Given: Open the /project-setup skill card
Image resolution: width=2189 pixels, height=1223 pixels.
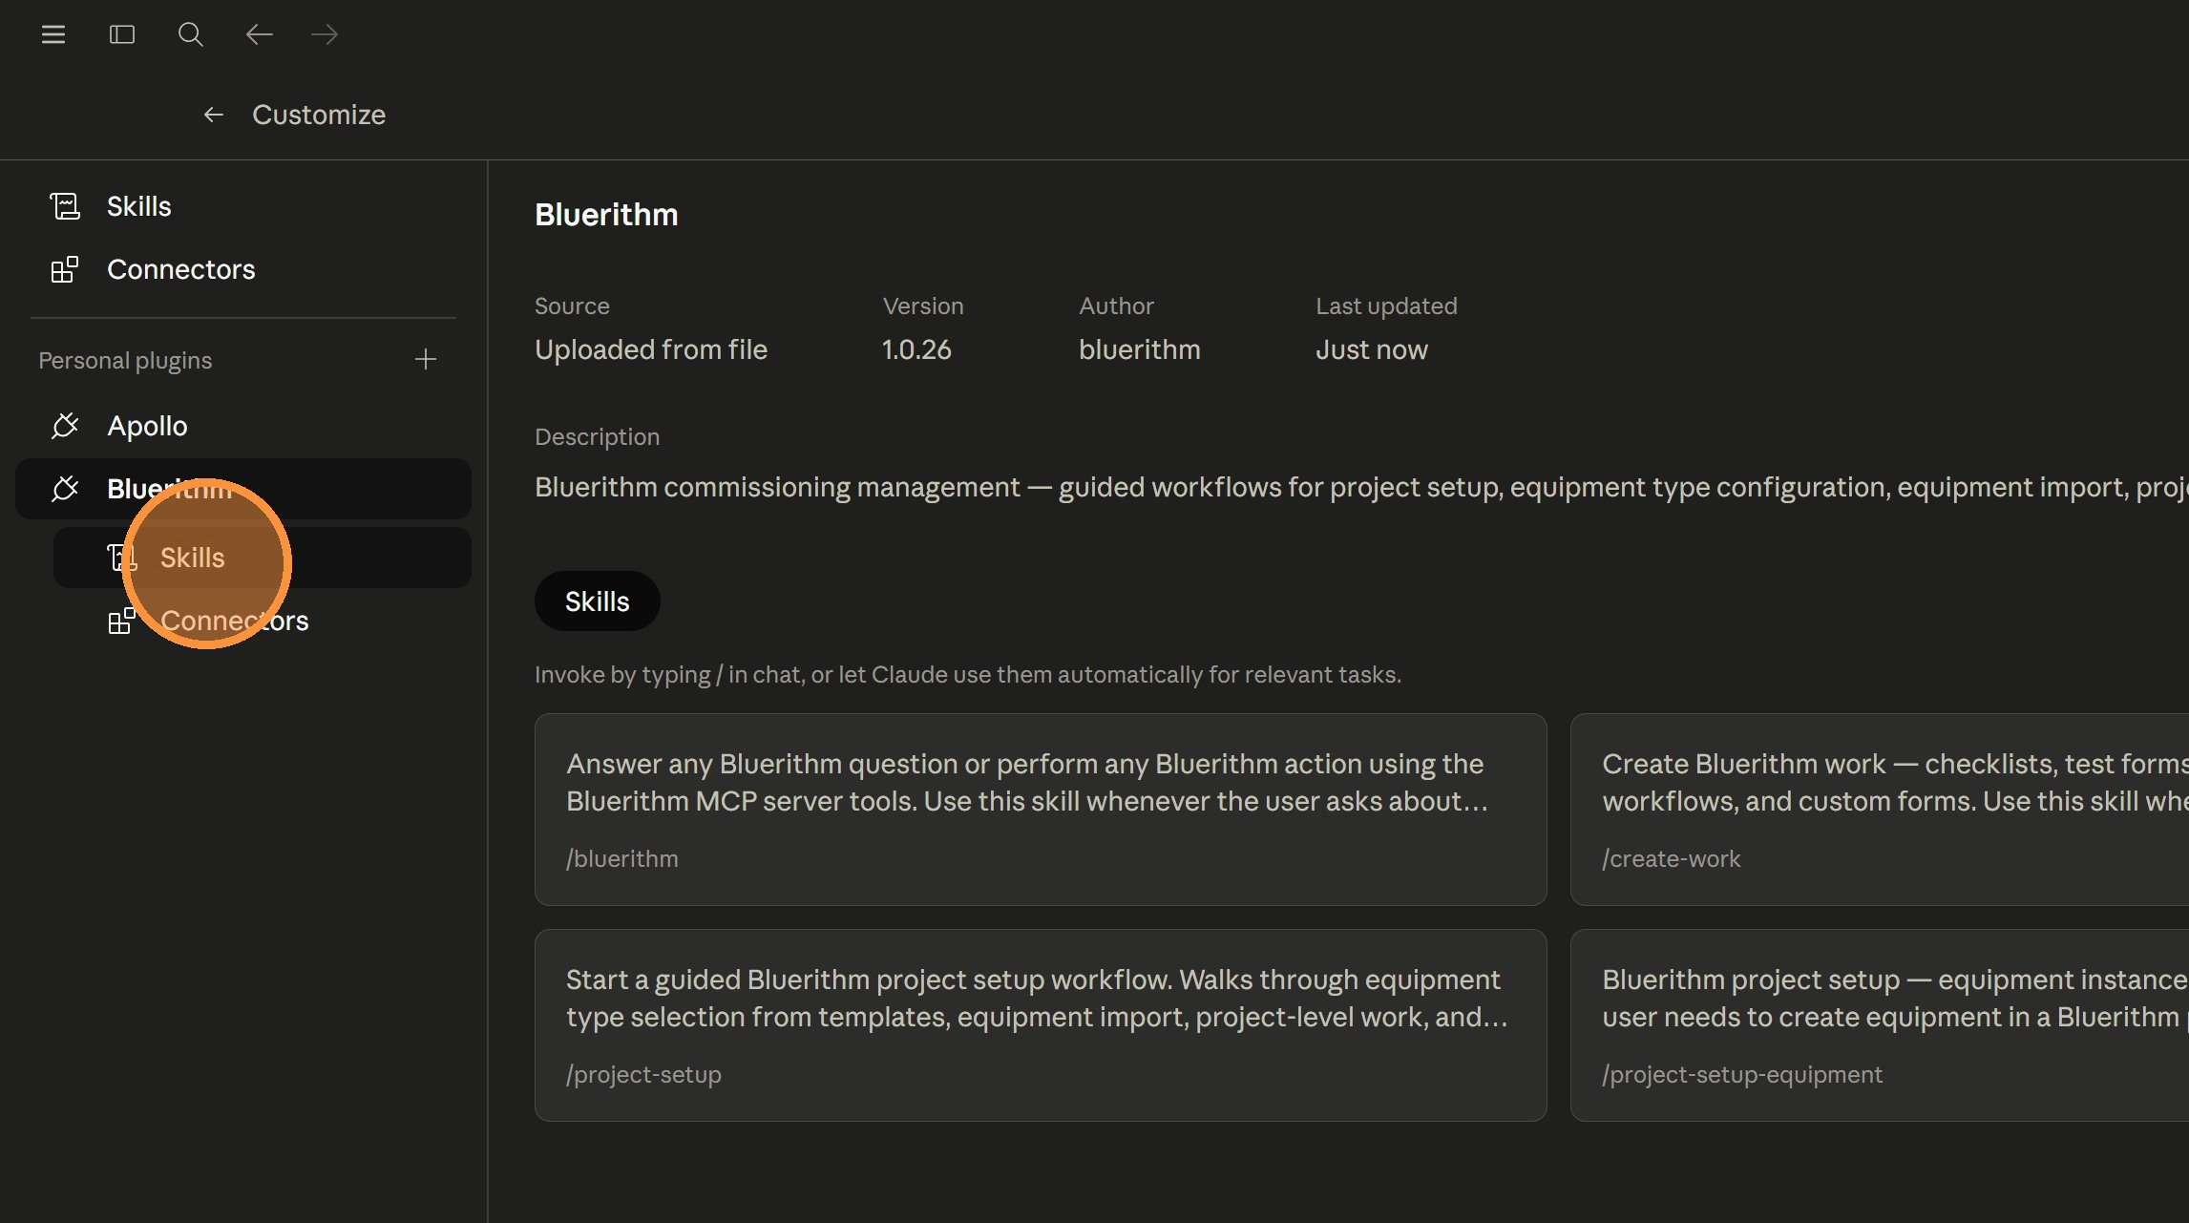Looking at the screenshot, I should click(1040, 1024).
